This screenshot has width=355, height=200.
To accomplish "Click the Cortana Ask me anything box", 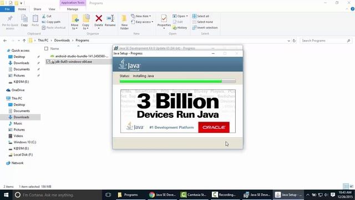I will click(57, 195).
